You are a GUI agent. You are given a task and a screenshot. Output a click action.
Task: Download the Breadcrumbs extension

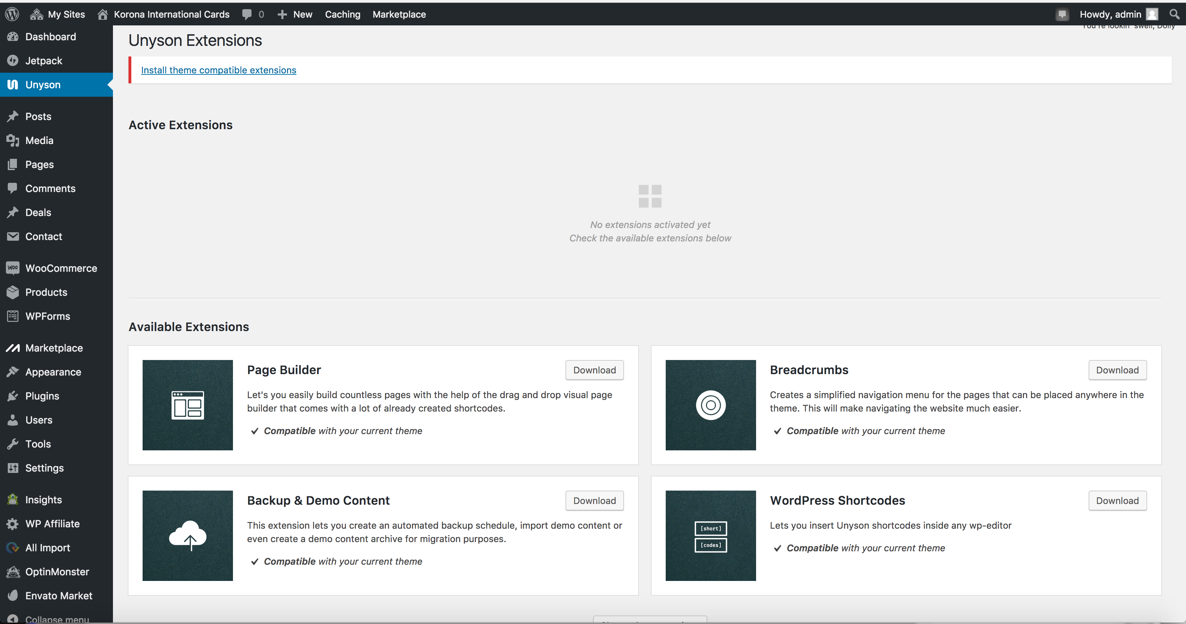(x=1117, y=370)
